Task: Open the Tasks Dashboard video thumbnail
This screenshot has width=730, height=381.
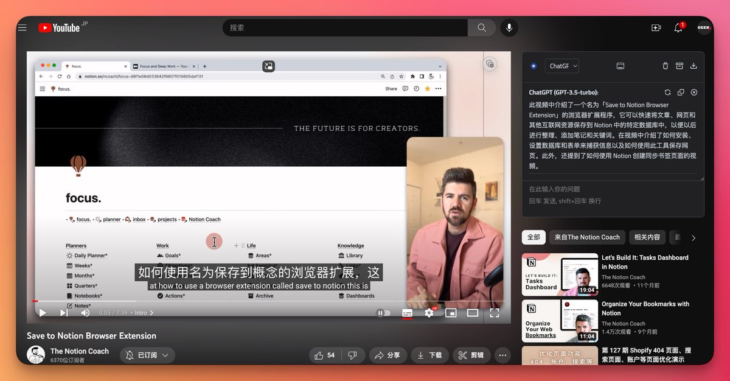Action: pyautogui.click(x=560, y=274)
